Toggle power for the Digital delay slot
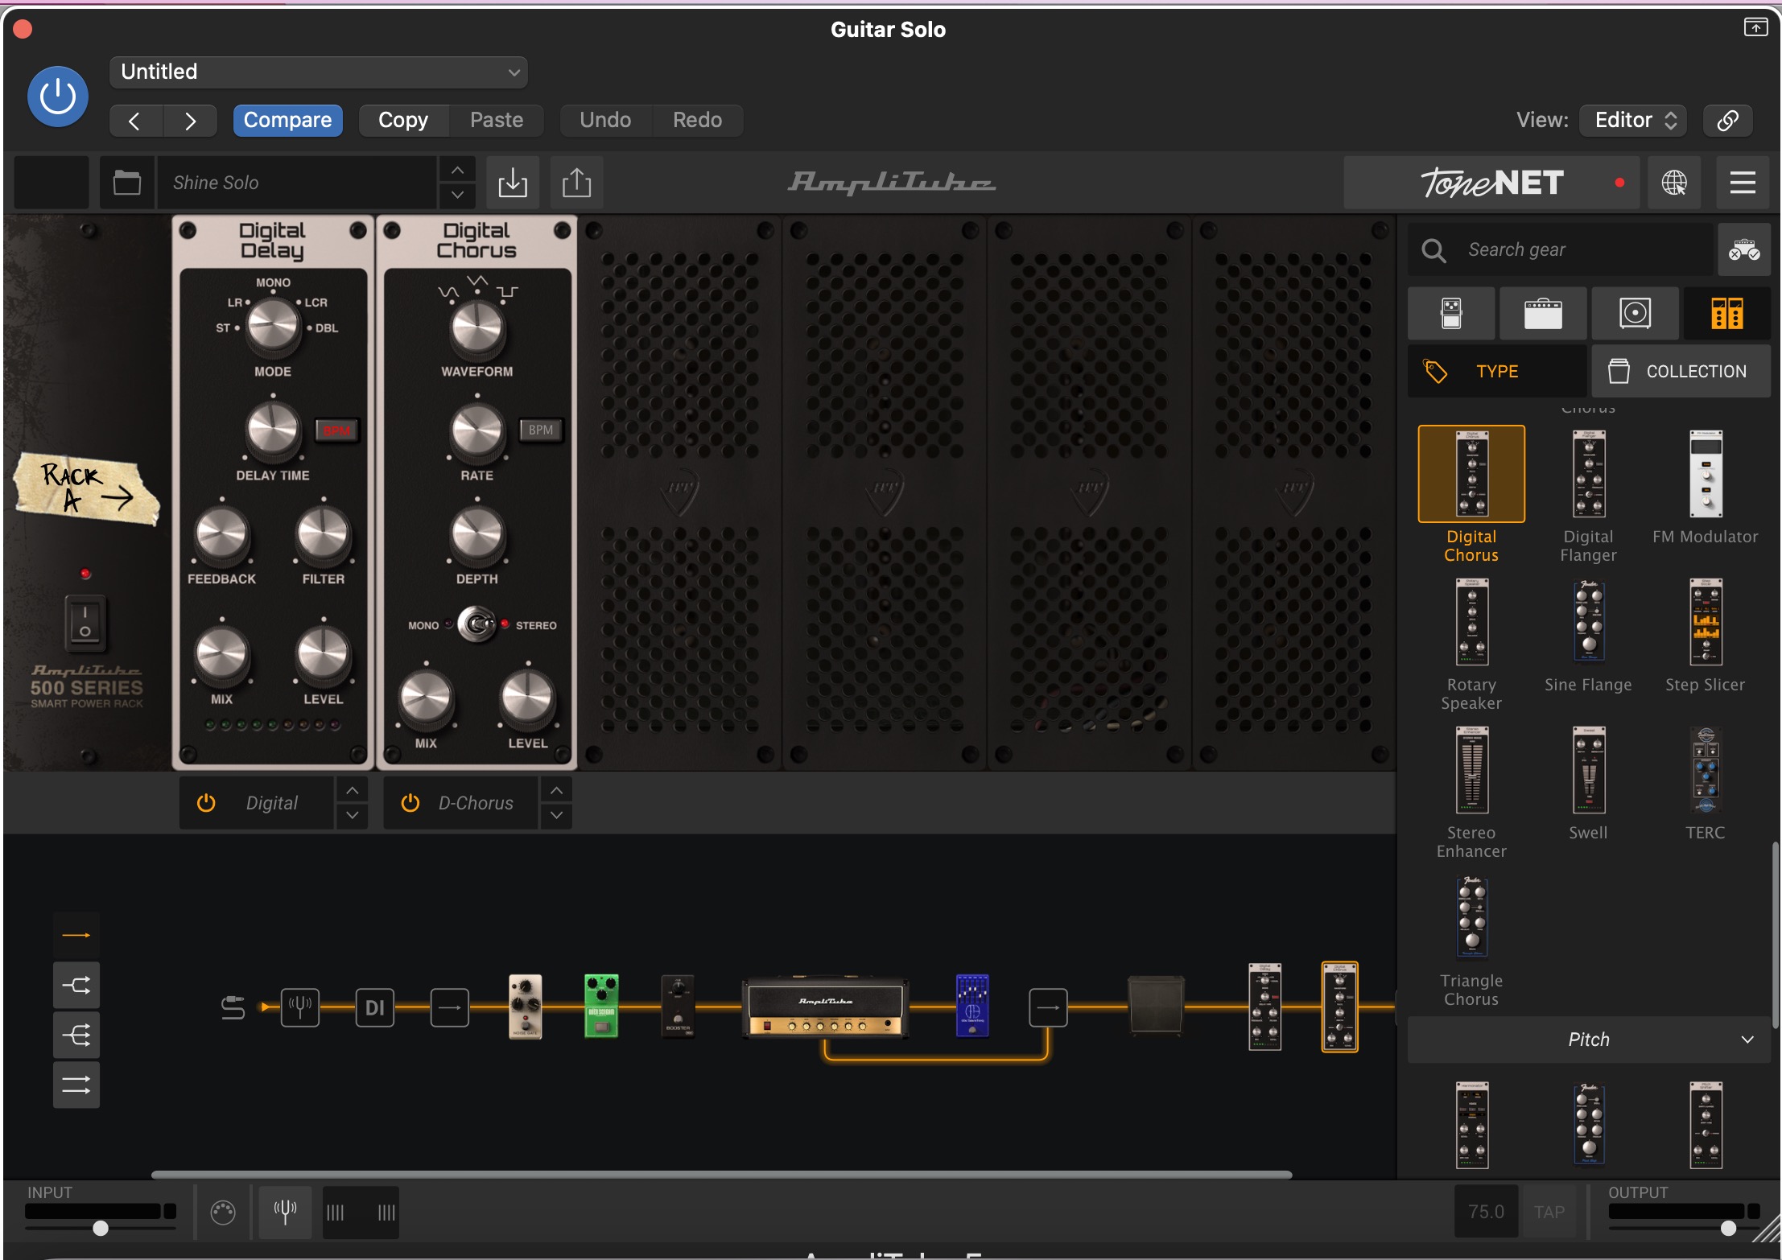This screenshot has height=1260, width=1782. (206, 803)
